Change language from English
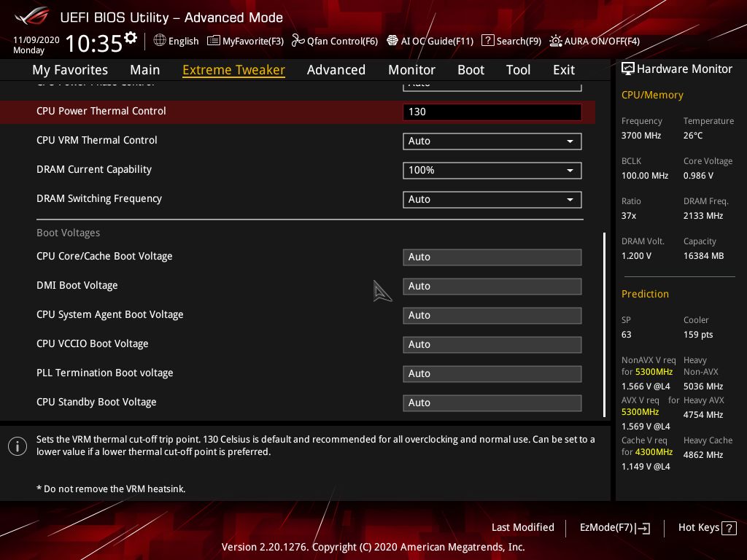Image resolution: width=747 pixels, height=560 pixels. [183, 41]
